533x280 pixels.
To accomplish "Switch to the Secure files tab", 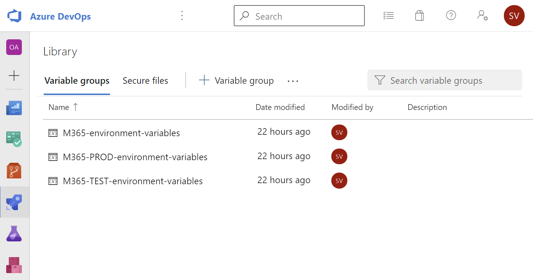I will [x=145, y=81].
